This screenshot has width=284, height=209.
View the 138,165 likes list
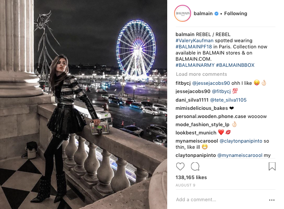(x=191, y=177)
